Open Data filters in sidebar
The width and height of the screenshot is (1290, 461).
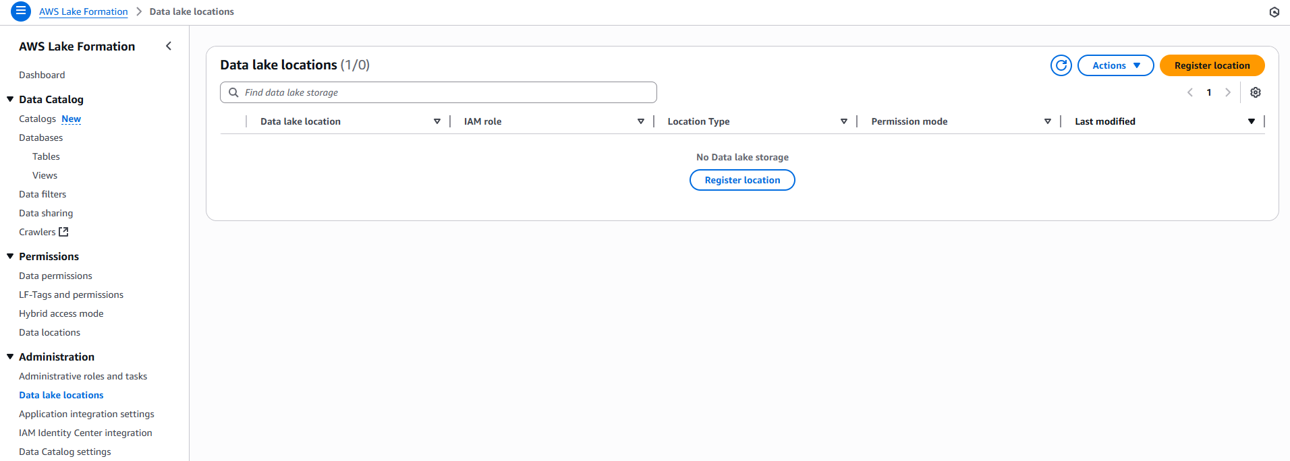click(x=43, y=194)
